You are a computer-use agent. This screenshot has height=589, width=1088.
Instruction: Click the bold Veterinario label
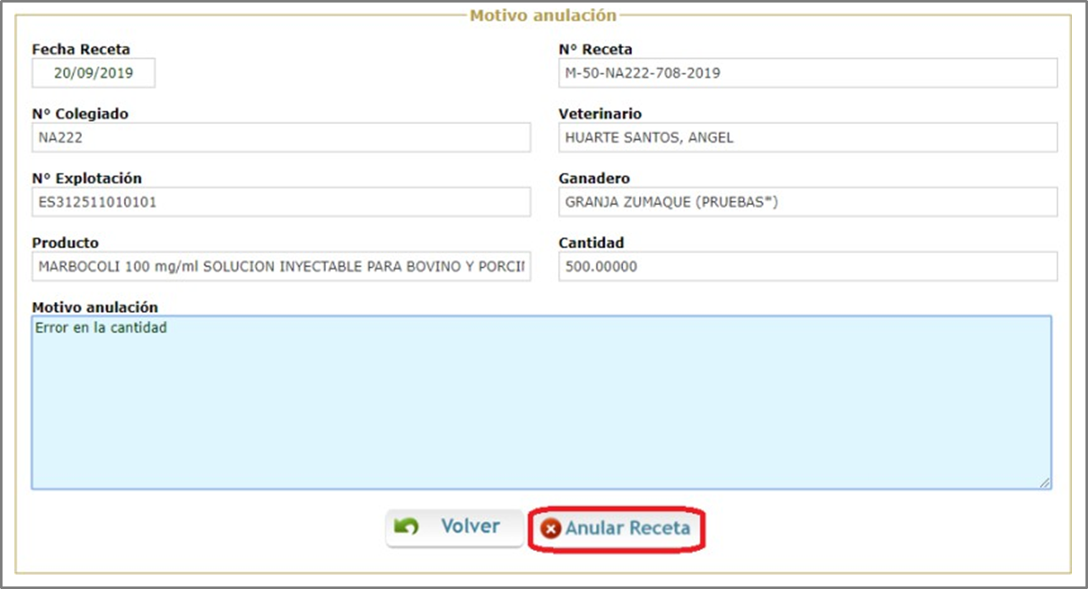click(x=599, y=114)
